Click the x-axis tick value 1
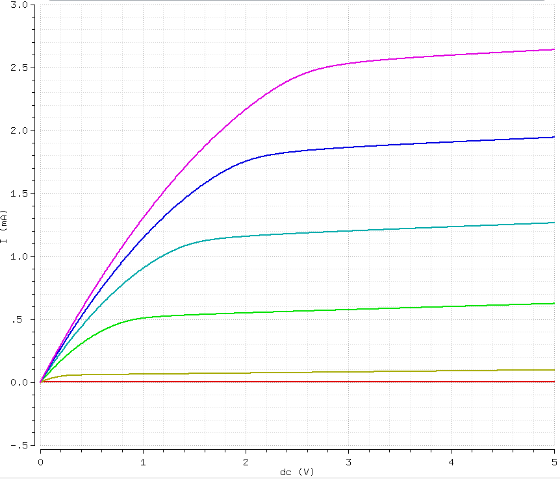560x479 pixels. coord(143,462)
